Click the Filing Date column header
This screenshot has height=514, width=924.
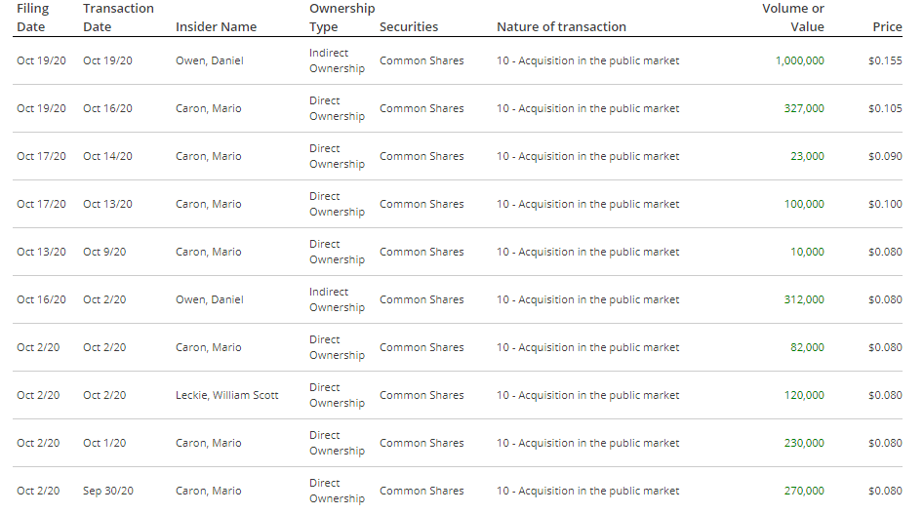(x=32, y=18)
